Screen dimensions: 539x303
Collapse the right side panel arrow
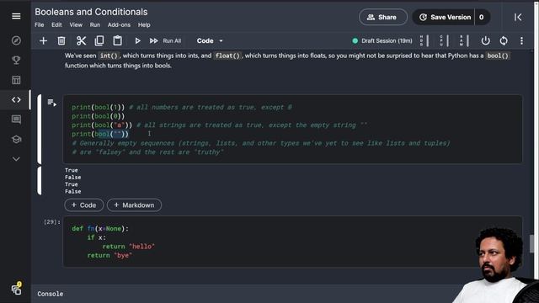click(518, 17)
